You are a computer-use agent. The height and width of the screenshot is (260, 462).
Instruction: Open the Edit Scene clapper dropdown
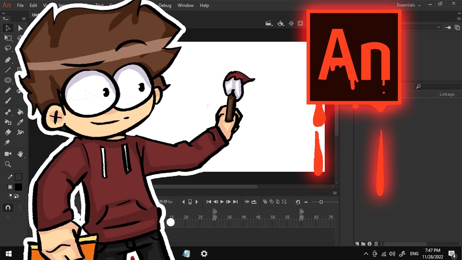pyautogui.click(x=269, y=23)
